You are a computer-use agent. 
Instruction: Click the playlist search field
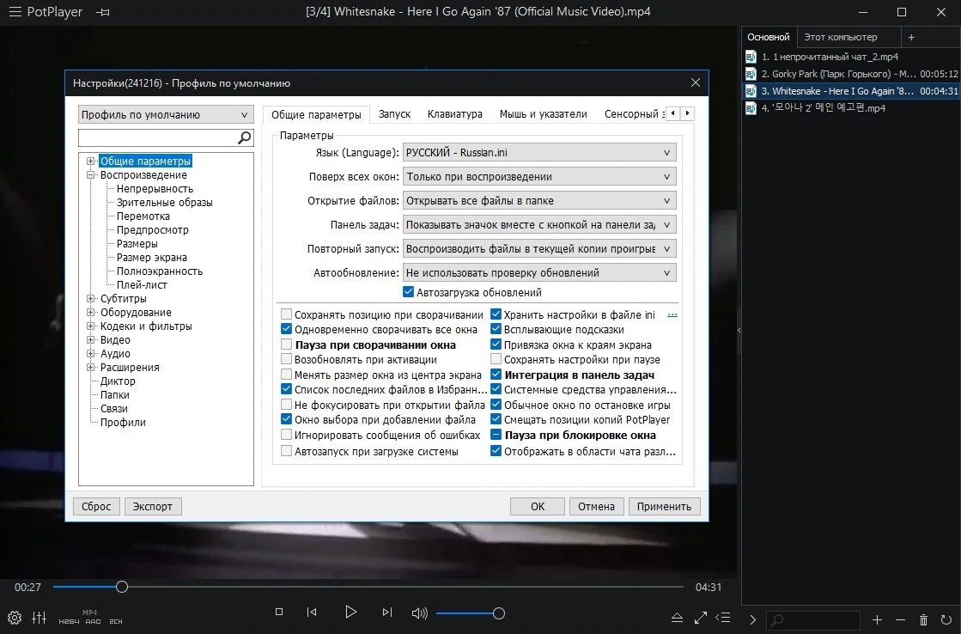tap(814, 620)
